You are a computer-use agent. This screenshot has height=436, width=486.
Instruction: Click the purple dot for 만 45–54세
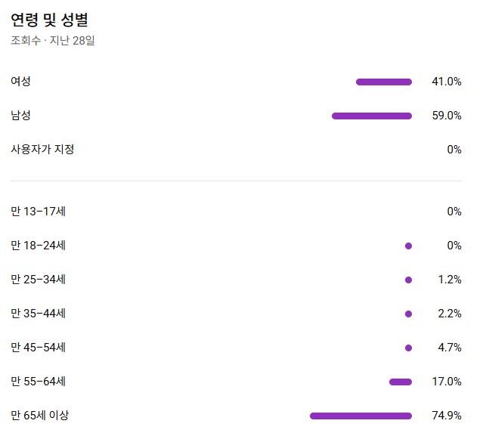[408, 348]
